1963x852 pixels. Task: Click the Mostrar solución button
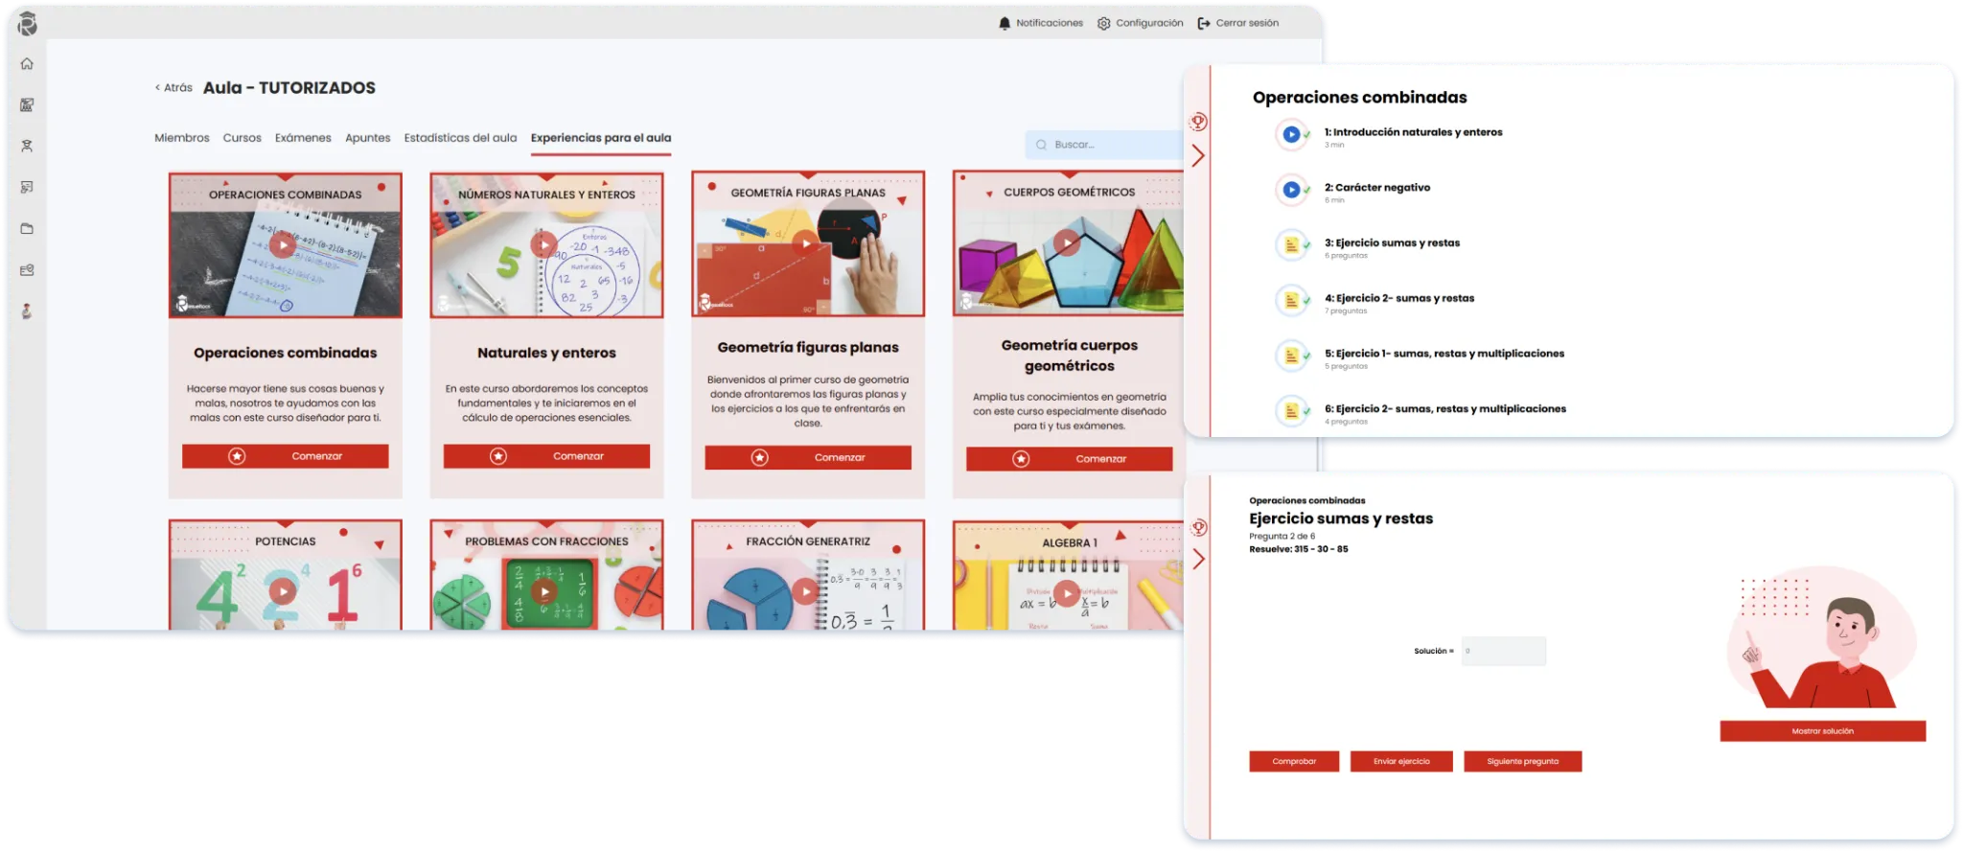click(1821, 731)
